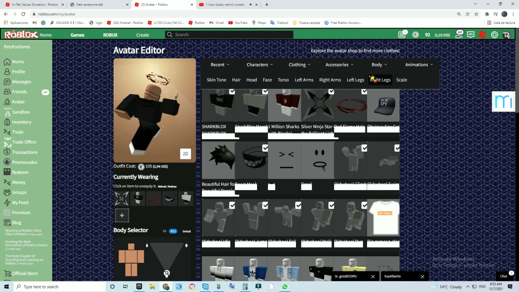Open the Face body submenu
This screenshot has width=519, height=292.
(x=267, y=80)
